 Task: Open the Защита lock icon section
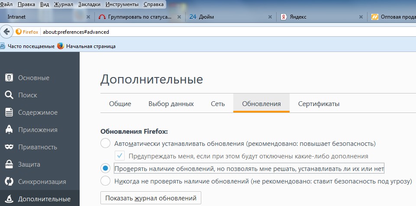(29, 164)
